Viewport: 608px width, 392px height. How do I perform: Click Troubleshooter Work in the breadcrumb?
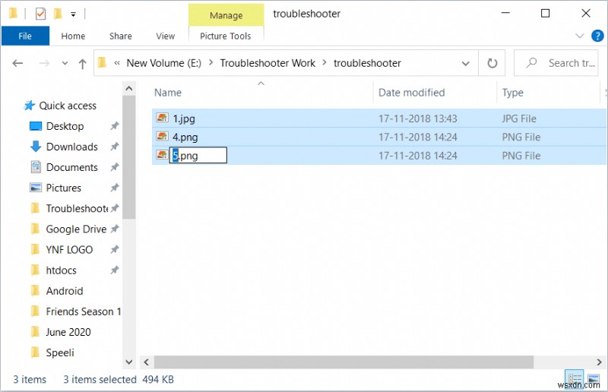(268, 63)
